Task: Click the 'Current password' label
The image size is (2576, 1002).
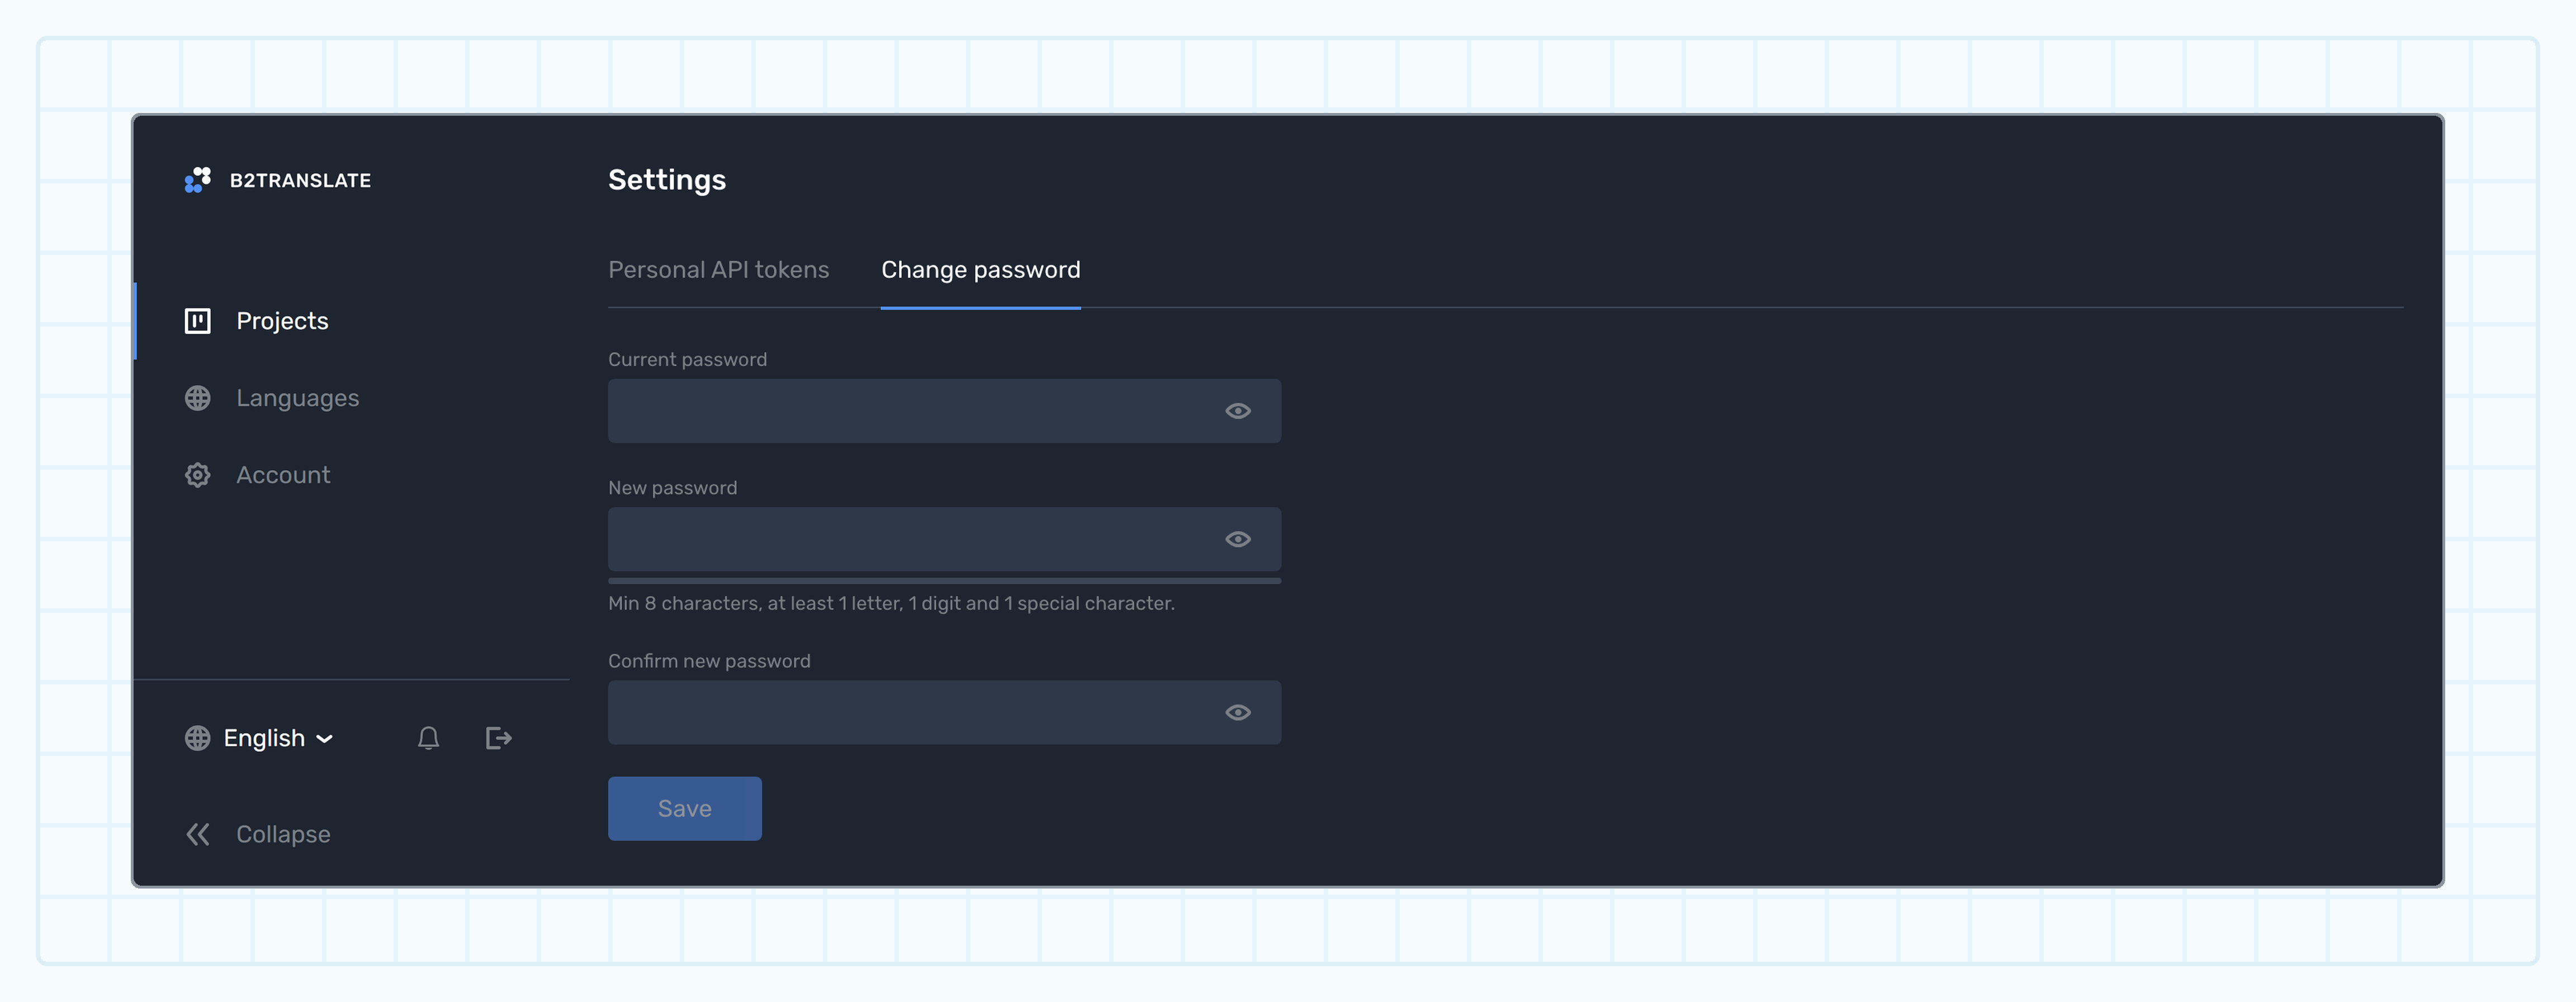Action: tap(687, 359)
